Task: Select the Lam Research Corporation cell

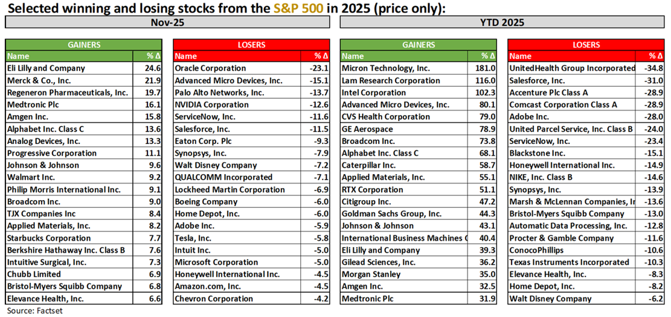Action: (x=391, y=81)
